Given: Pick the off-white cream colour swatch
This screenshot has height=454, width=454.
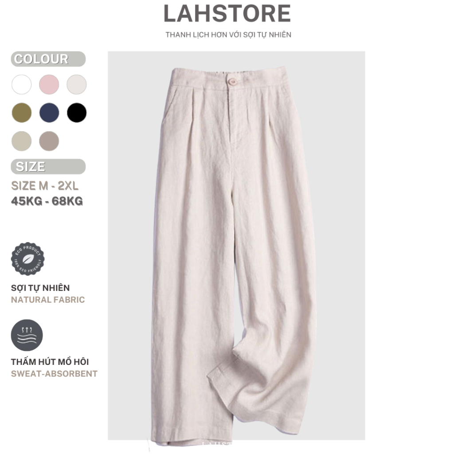Looking at the screenshot, I should click(76, 85).
